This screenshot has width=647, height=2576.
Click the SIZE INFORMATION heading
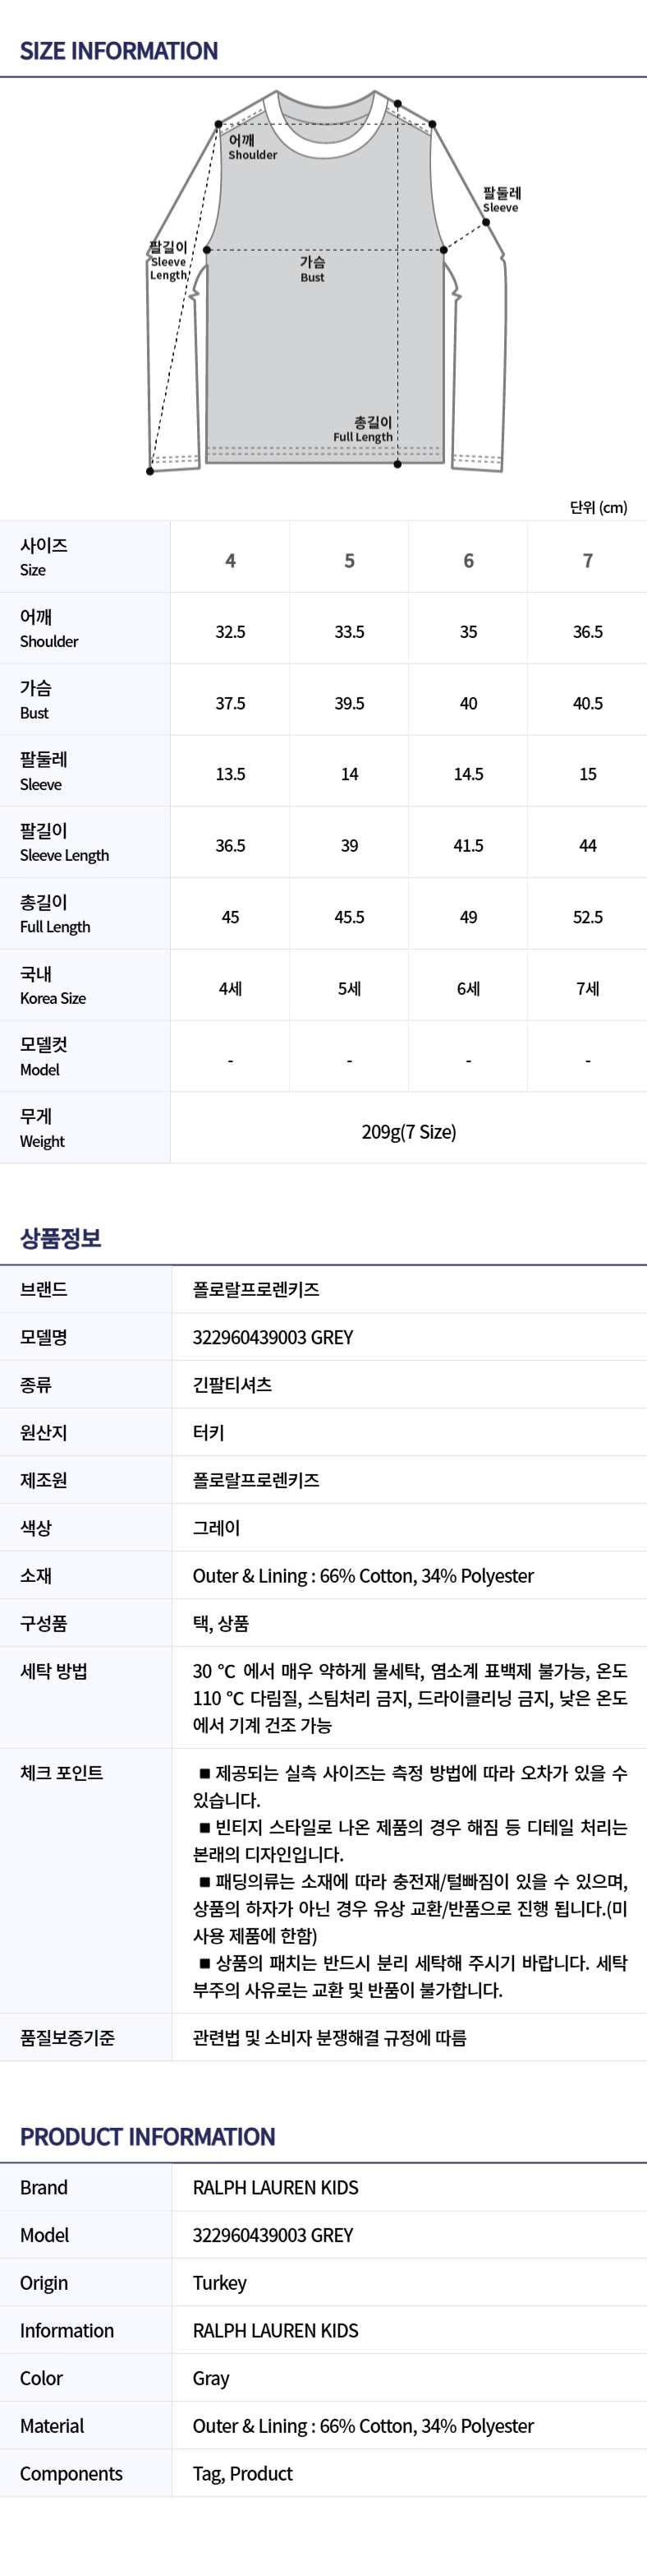coord(119,51)
